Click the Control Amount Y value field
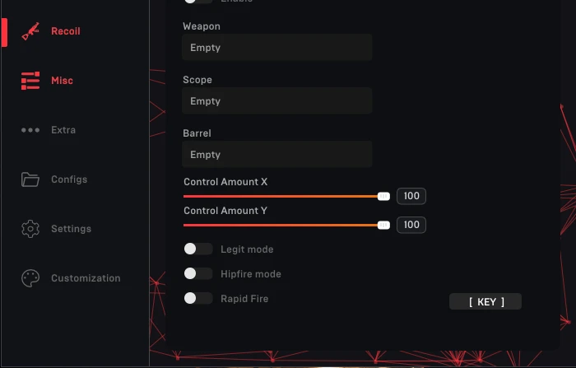 [x=411, y=225]
